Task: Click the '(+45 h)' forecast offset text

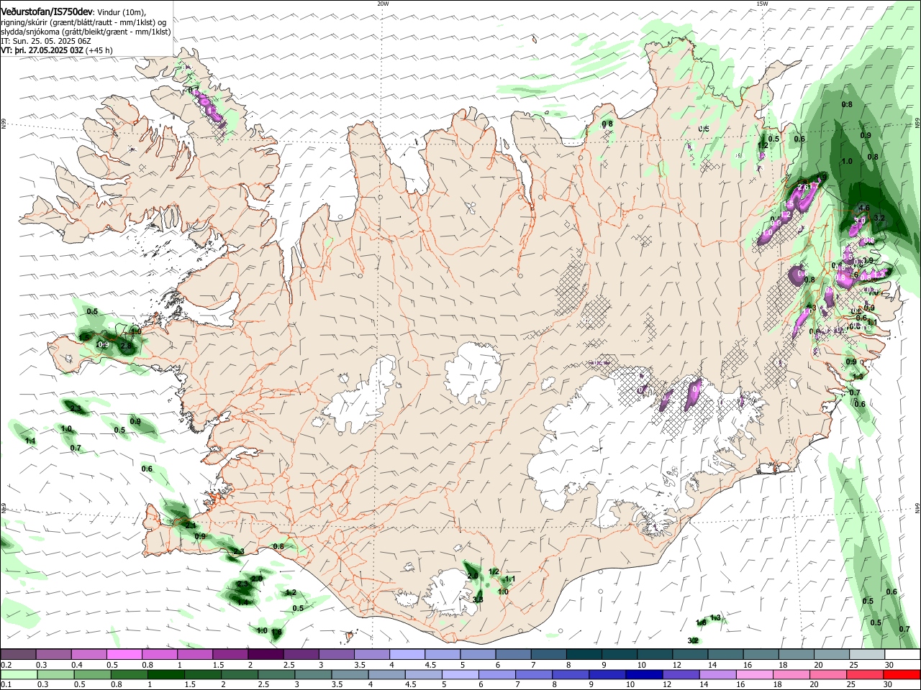Action: click(x=99, y=50)
